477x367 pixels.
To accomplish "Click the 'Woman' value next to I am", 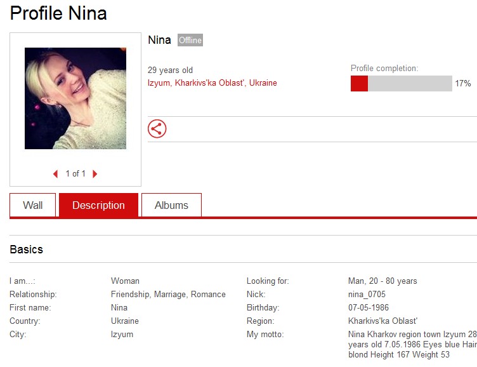I will tap(125, 281).
